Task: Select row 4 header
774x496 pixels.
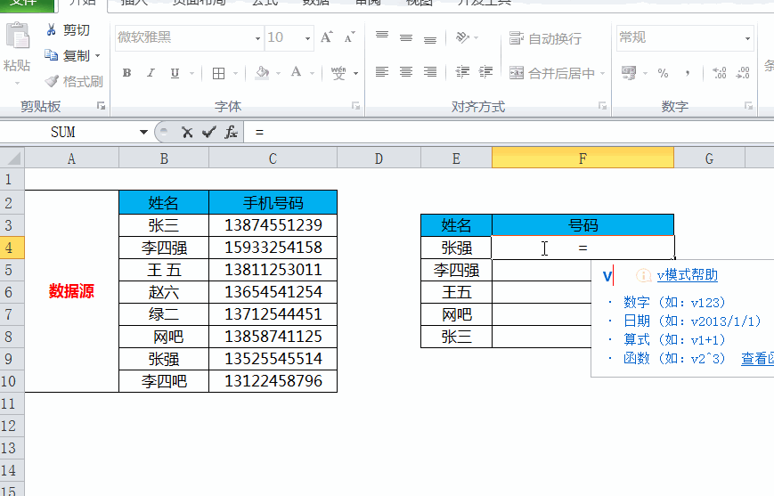Action: (12, 248)
